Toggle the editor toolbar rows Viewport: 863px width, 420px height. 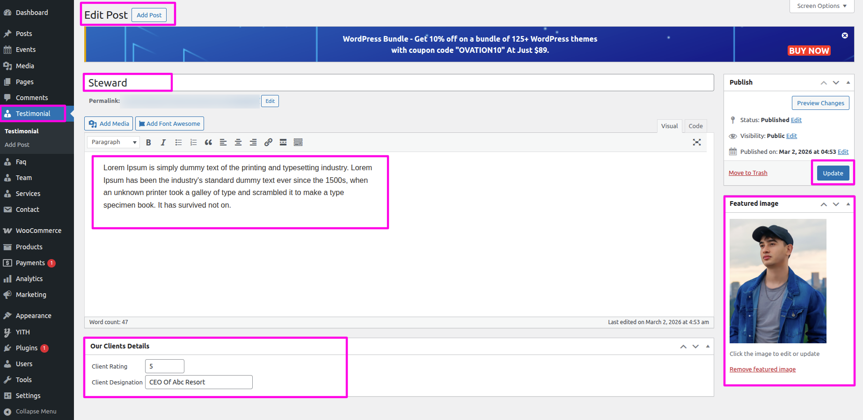tap(298, 143)
